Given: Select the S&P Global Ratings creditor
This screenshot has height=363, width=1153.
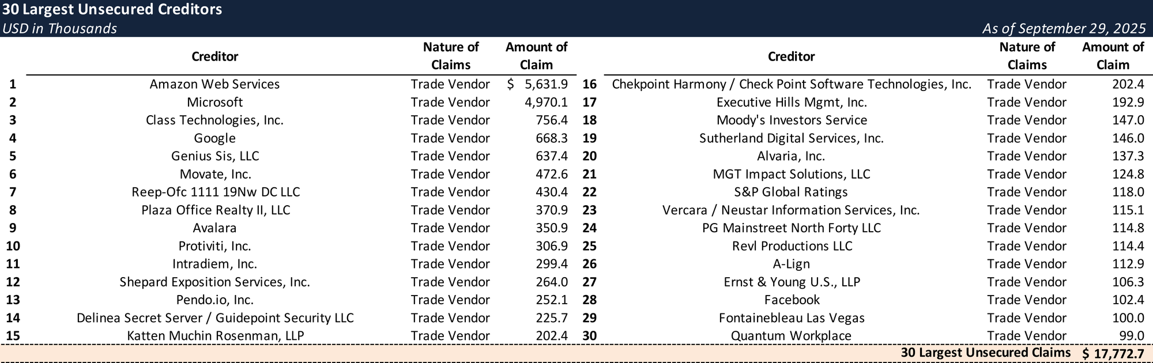Looking at the screenshot, I should [x=791, y=192].
